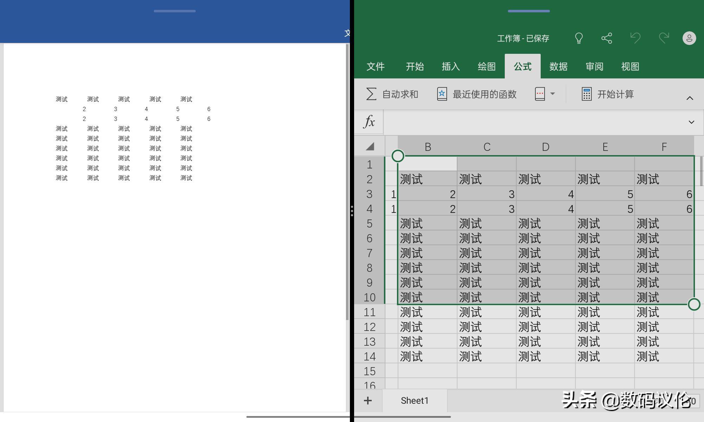Switch to the 数据 ribbon tab
The height and width of the screenshot is (422, 704).
point(558,66)
